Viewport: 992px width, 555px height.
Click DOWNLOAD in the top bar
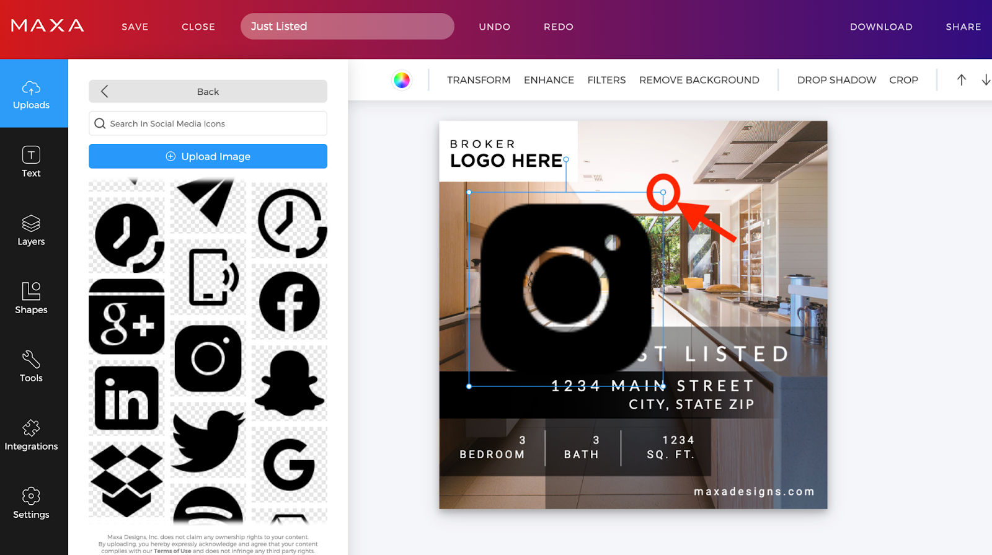click(881, 27)
